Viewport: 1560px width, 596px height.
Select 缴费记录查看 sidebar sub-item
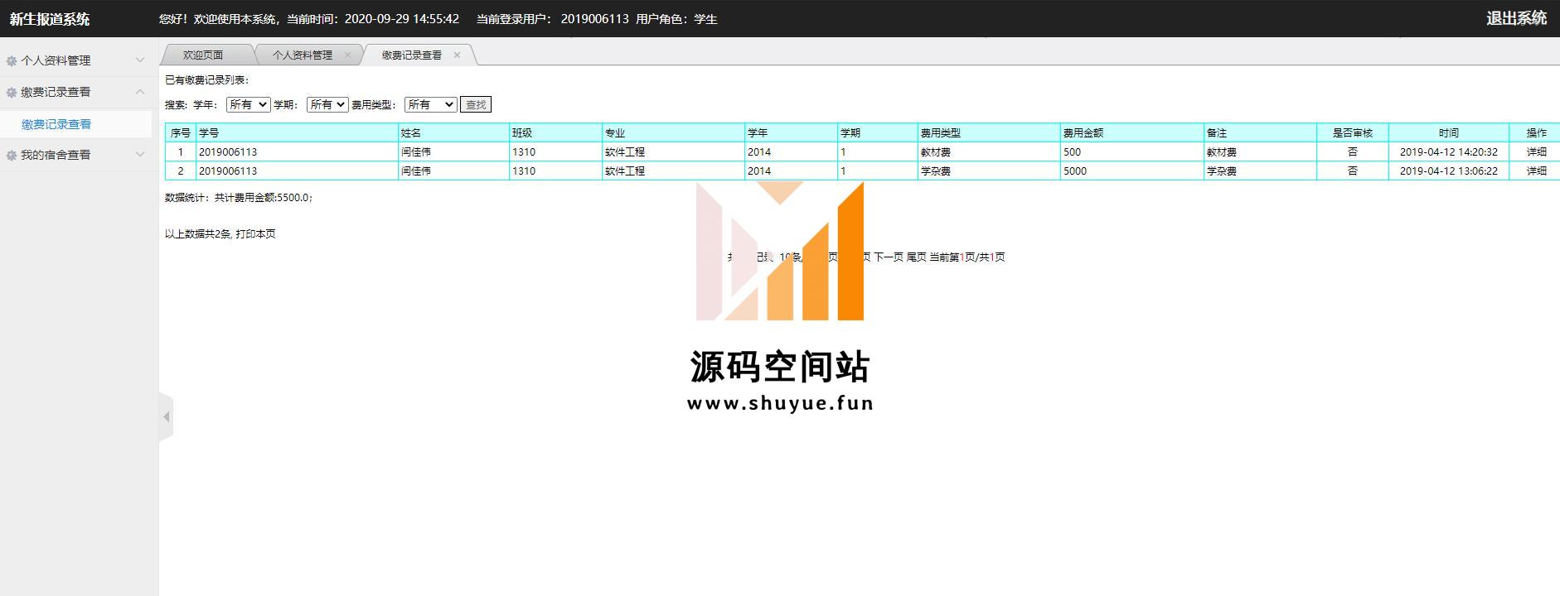point(56,124)
